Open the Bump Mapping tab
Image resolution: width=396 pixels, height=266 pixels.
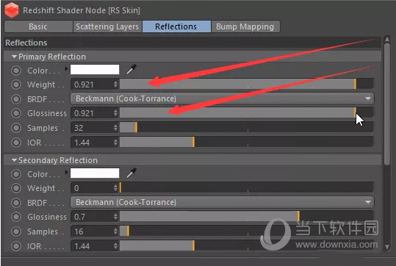(x=245, y=26)
